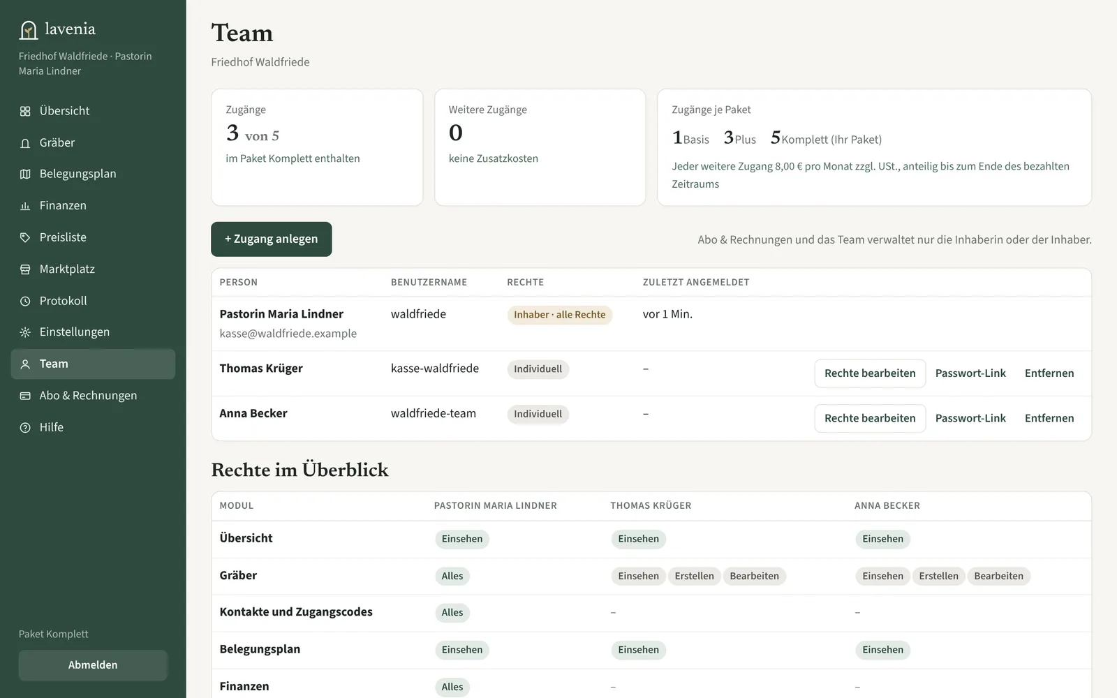This screenshot has width=1117, height=698.
Task: Log out with the Abmelden button
Action: (93, 665)
